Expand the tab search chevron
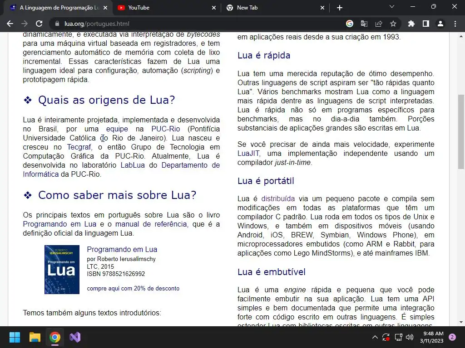The height and width of the screenshot is (348, 465). (x=392, y=6)
